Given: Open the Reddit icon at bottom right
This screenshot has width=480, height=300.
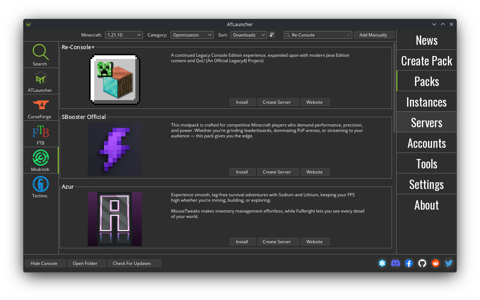Looking at the screenshot, I should click(436, 263).
